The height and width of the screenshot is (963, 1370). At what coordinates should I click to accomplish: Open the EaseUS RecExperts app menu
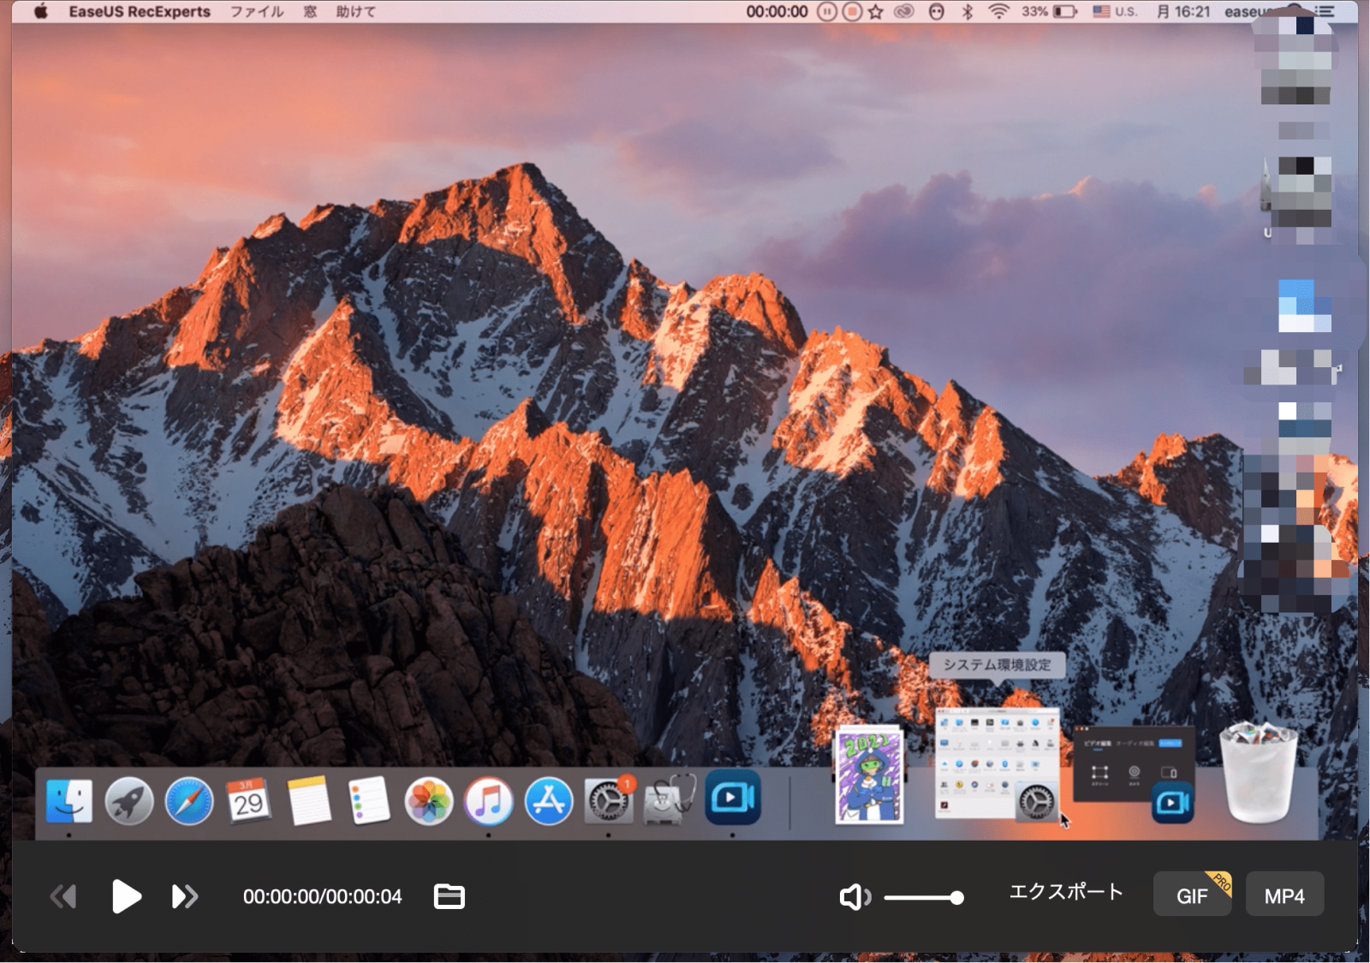(140, 12)
